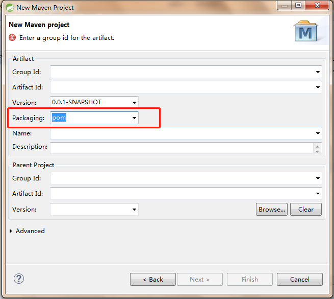
Task: Click Description scrollbar up arrow
Action: (317, 146)
